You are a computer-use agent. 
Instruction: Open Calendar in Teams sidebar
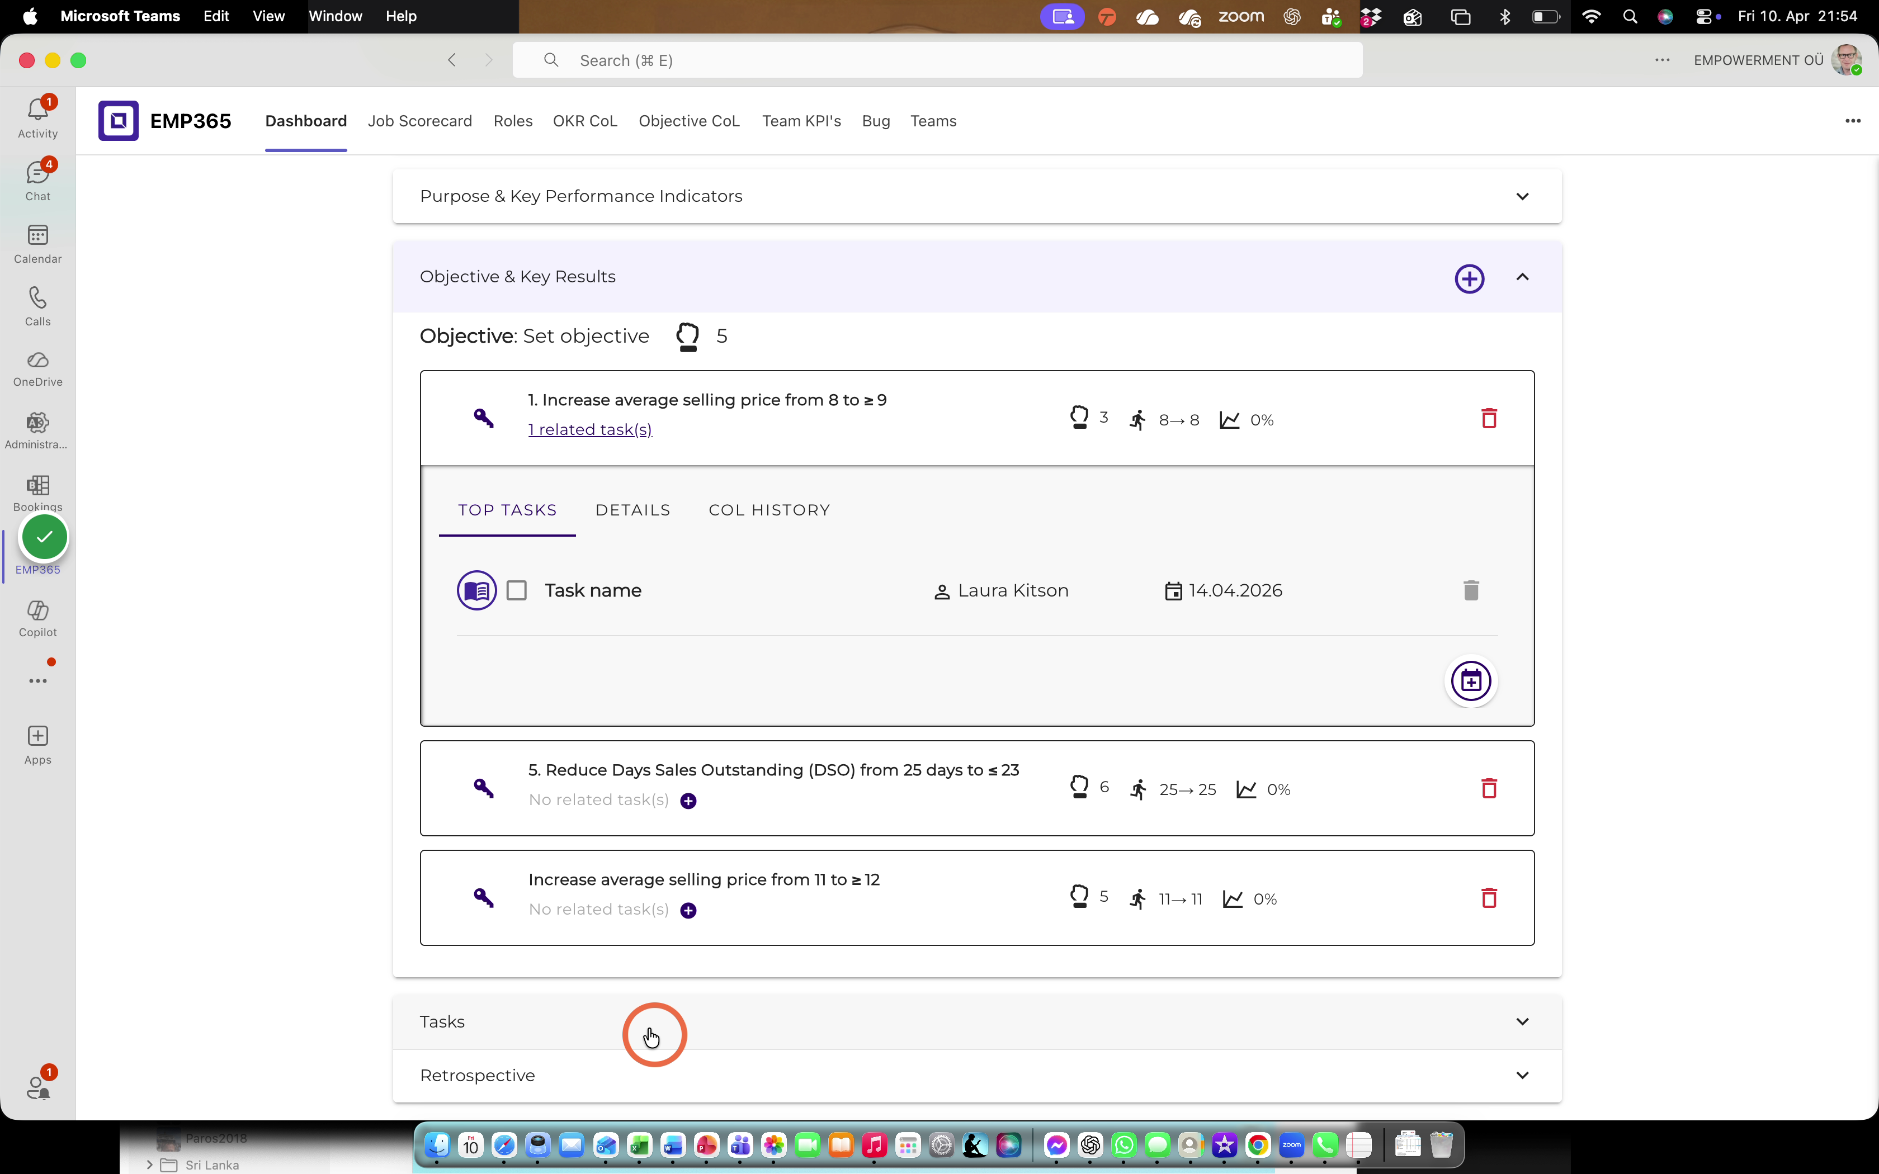coord(37,243)
